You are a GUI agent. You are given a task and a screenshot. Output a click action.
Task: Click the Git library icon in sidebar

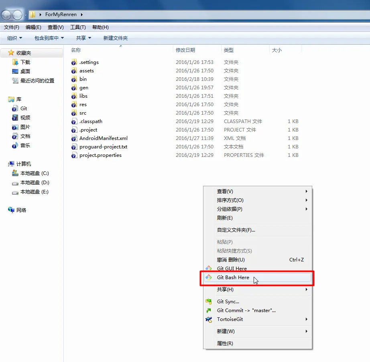(15, 109)
